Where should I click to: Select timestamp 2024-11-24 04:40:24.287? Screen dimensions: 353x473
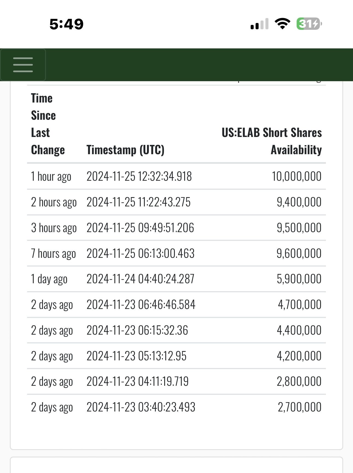click(x=140, y=279)
